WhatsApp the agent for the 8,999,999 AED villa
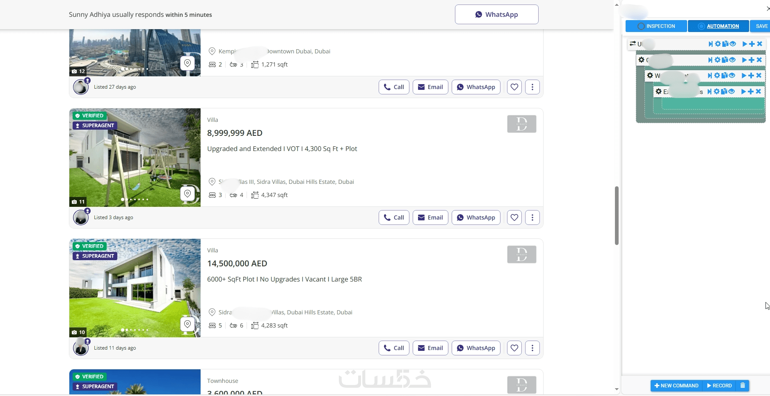 (476, 217)
